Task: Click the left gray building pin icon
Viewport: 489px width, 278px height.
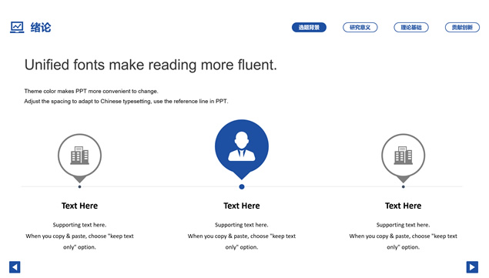Action: pyautogui.click(x=79, y=158)
